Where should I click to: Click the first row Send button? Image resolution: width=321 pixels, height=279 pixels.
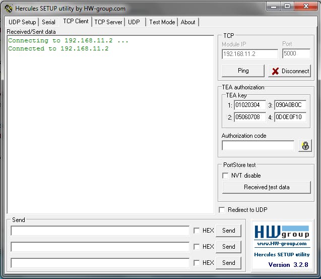pyautogui.click(x=228, y=231)
